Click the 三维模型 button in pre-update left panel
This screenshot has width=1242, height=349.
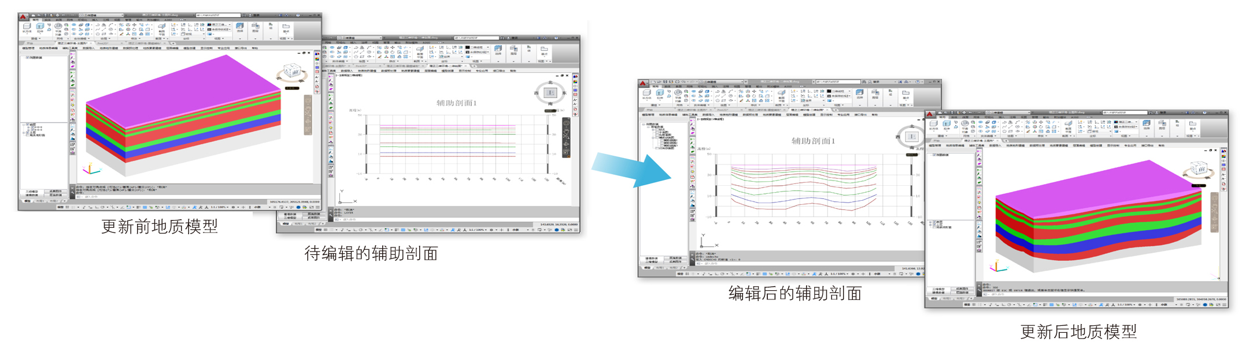click(x=32, y=192)
